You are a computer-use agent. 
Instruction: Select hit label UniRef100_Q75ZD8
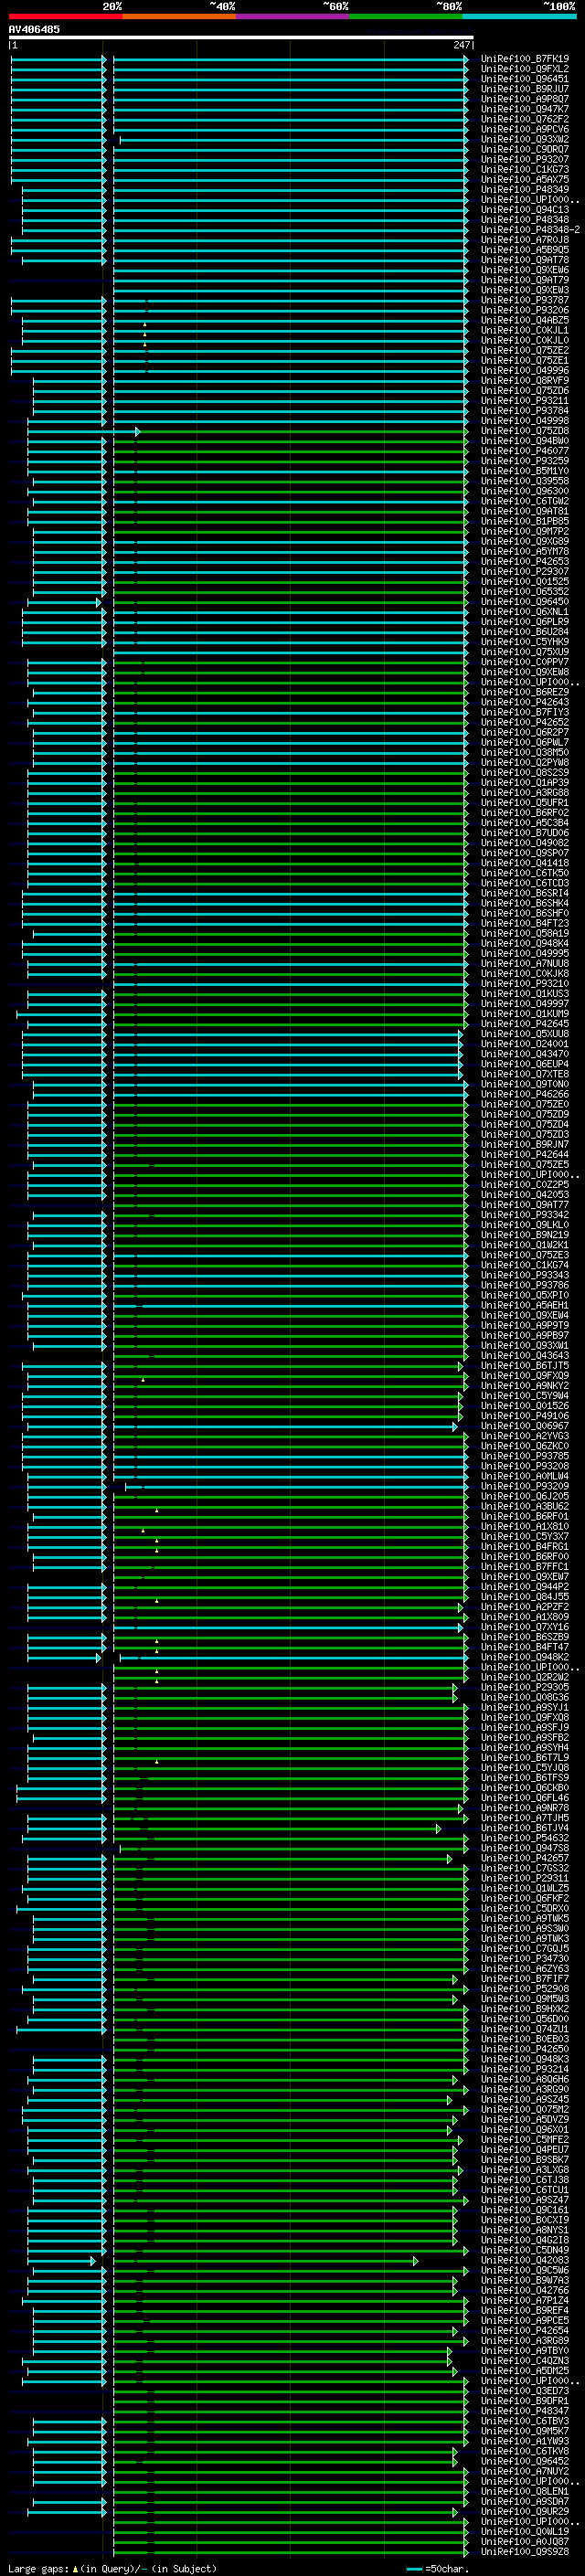525,431
